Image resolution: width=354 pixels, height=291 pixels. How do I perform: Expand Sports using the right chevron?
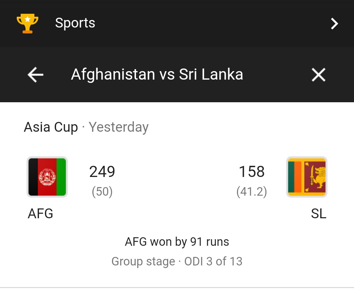334,24
